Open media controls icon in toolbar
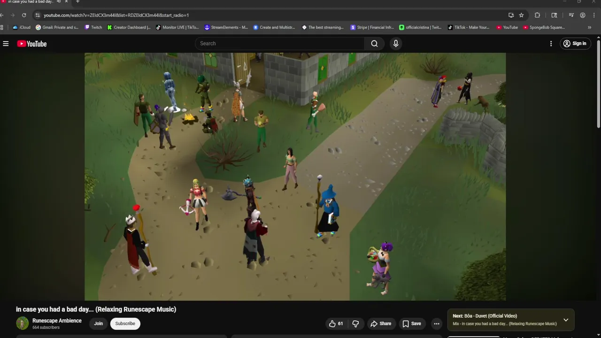Screen dimensions: 601x338 pos(571,15)
